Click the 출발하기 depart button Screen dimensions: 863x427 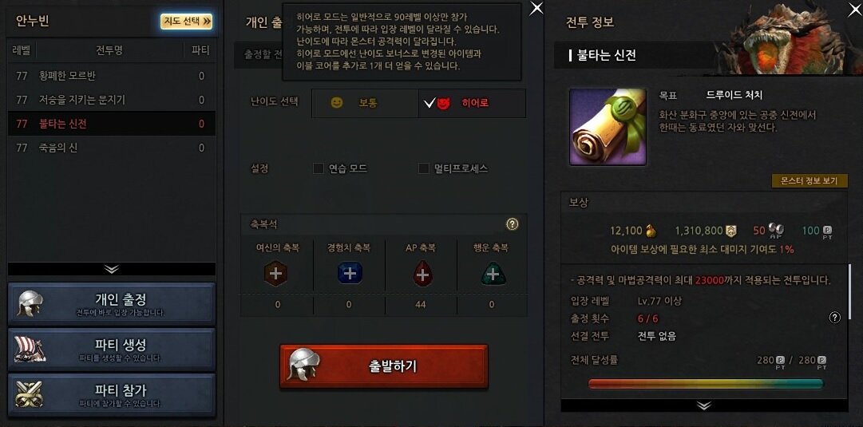384,366
